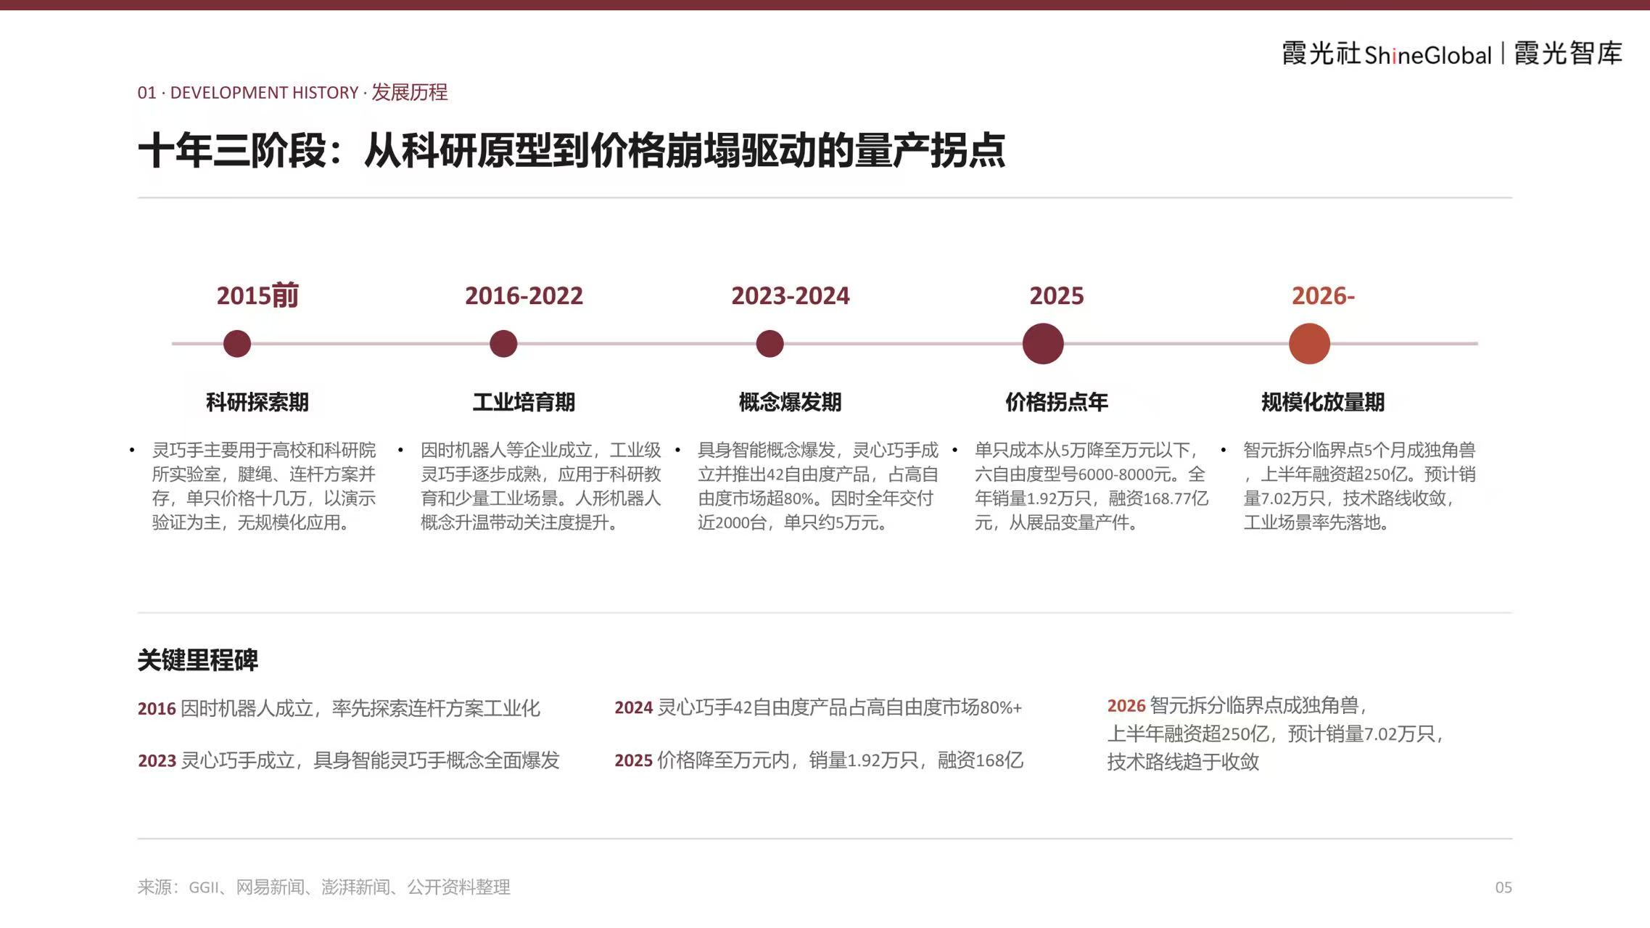This screenshot has height=928, width=1650.
Task: Click the 2024 灵心巧手 milestone line
Action: [x=818, y=707]
